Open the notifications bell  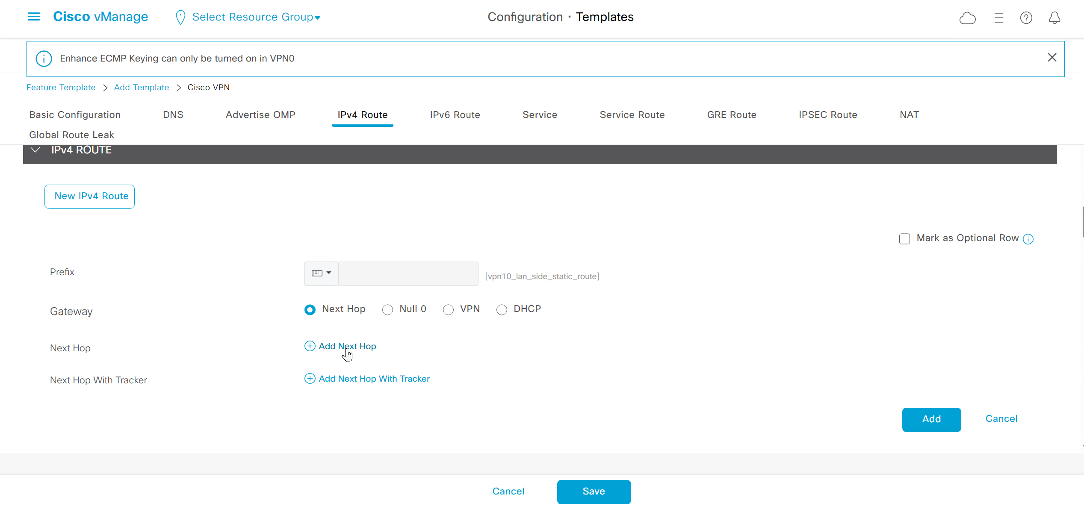coord(1054,18)
